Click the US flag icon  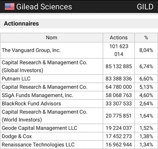click(x=9, y=7)
